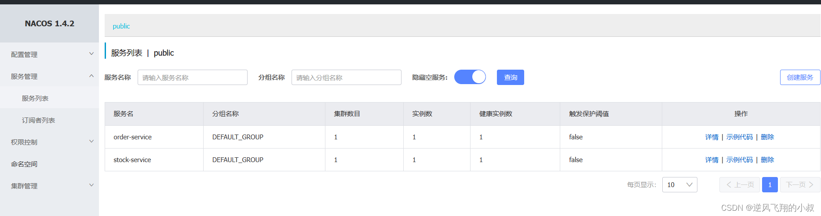821x216 pixels.
Task: Expand the 权限控制 sidebar section
Action: pyautogui.click(x=24, y=142)
